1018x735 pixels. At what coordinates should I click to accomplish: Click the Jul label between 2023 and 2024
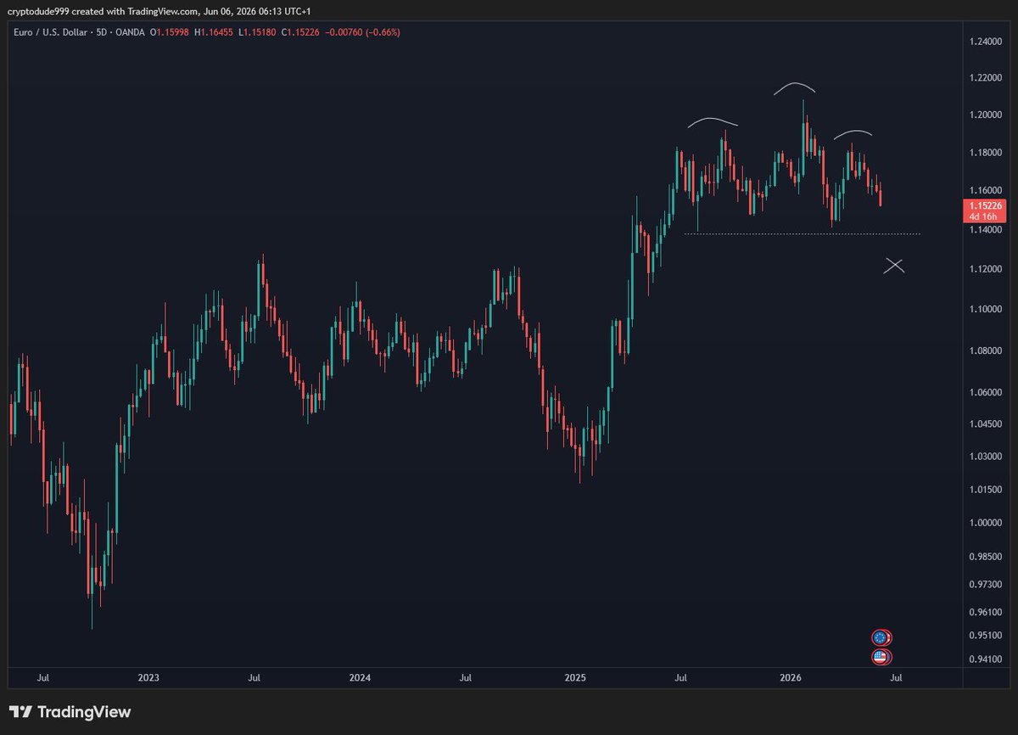click(253, 678)
